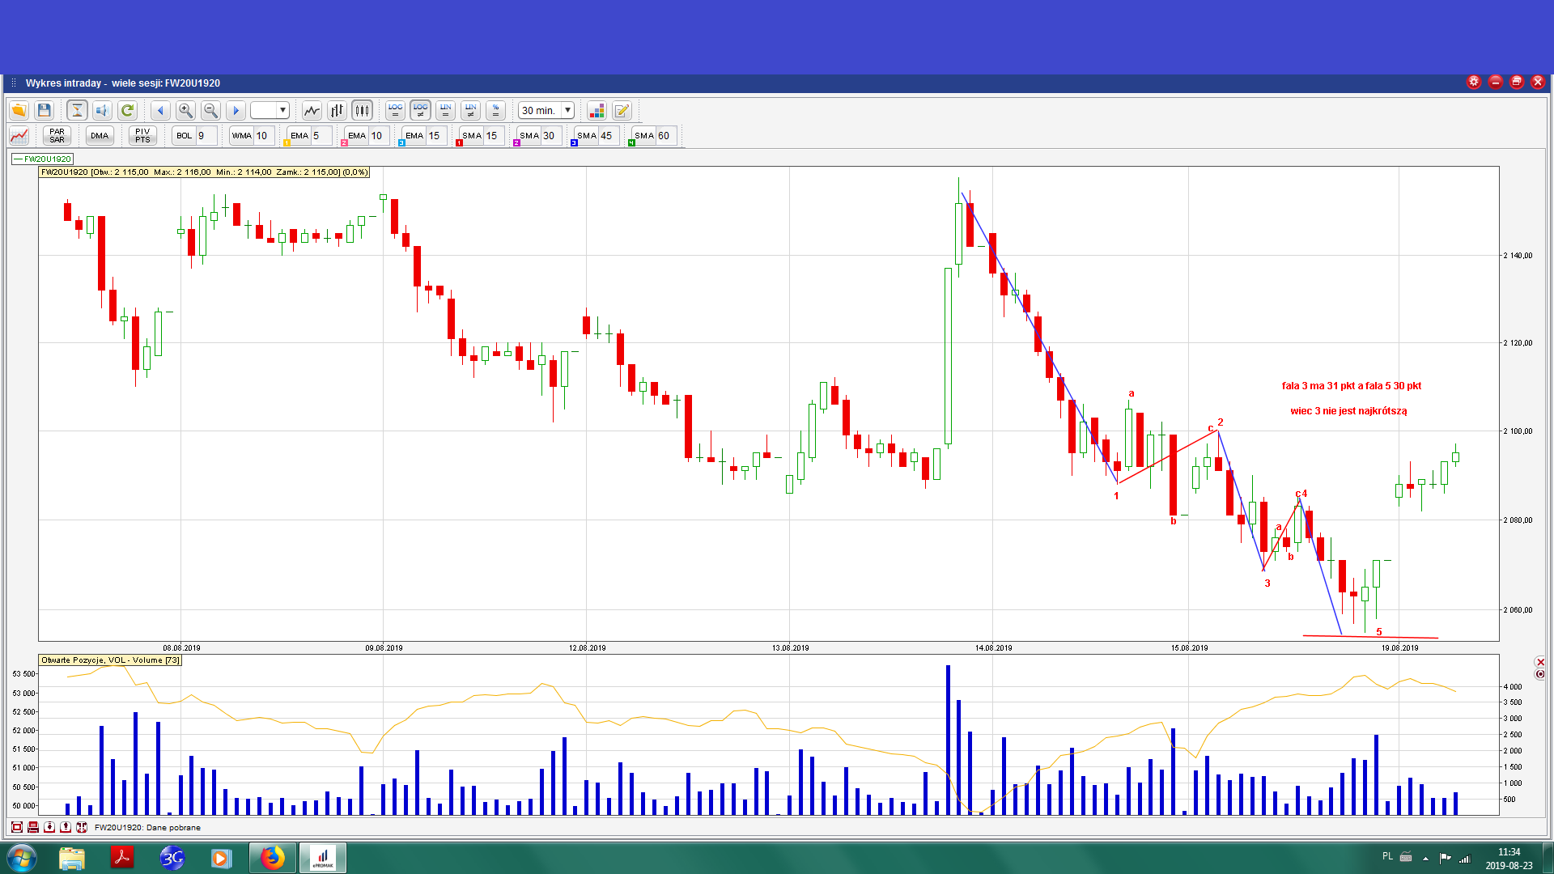This screenshot has width=1554, height=874.
Task: Select the bar chart style icon
Action: point(337,110)
